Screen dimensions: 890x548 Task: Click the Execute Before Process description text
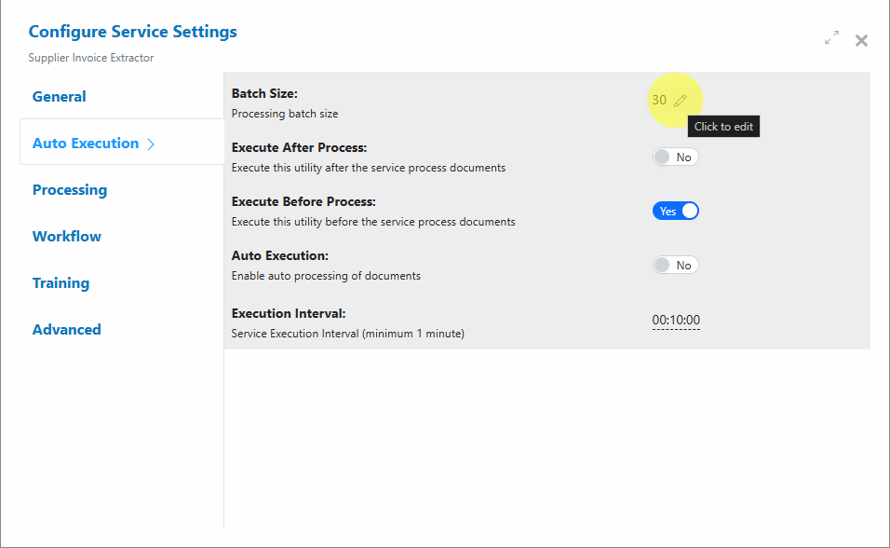click(373, 222)
